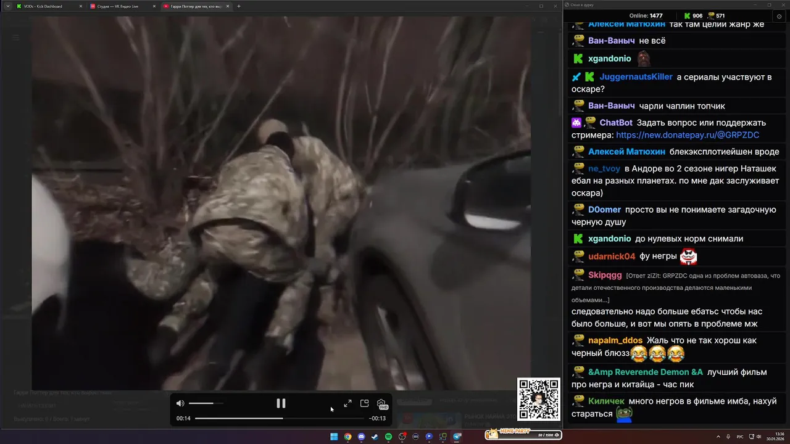Screen dimensions: 790x444
Task: Open the Windows Start menu
Action: [x=334, y=437]
